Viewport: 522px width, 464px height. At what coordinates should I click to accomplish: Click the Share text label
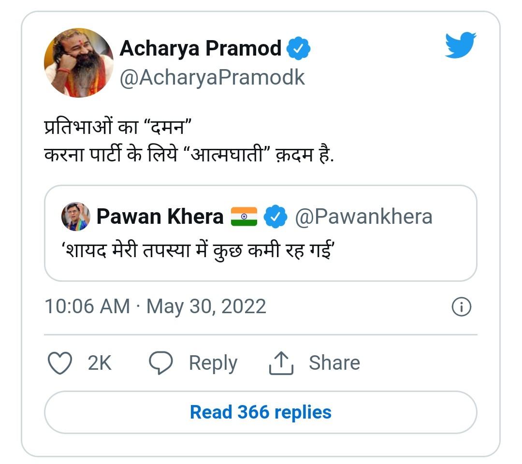(x=334, y=363)
